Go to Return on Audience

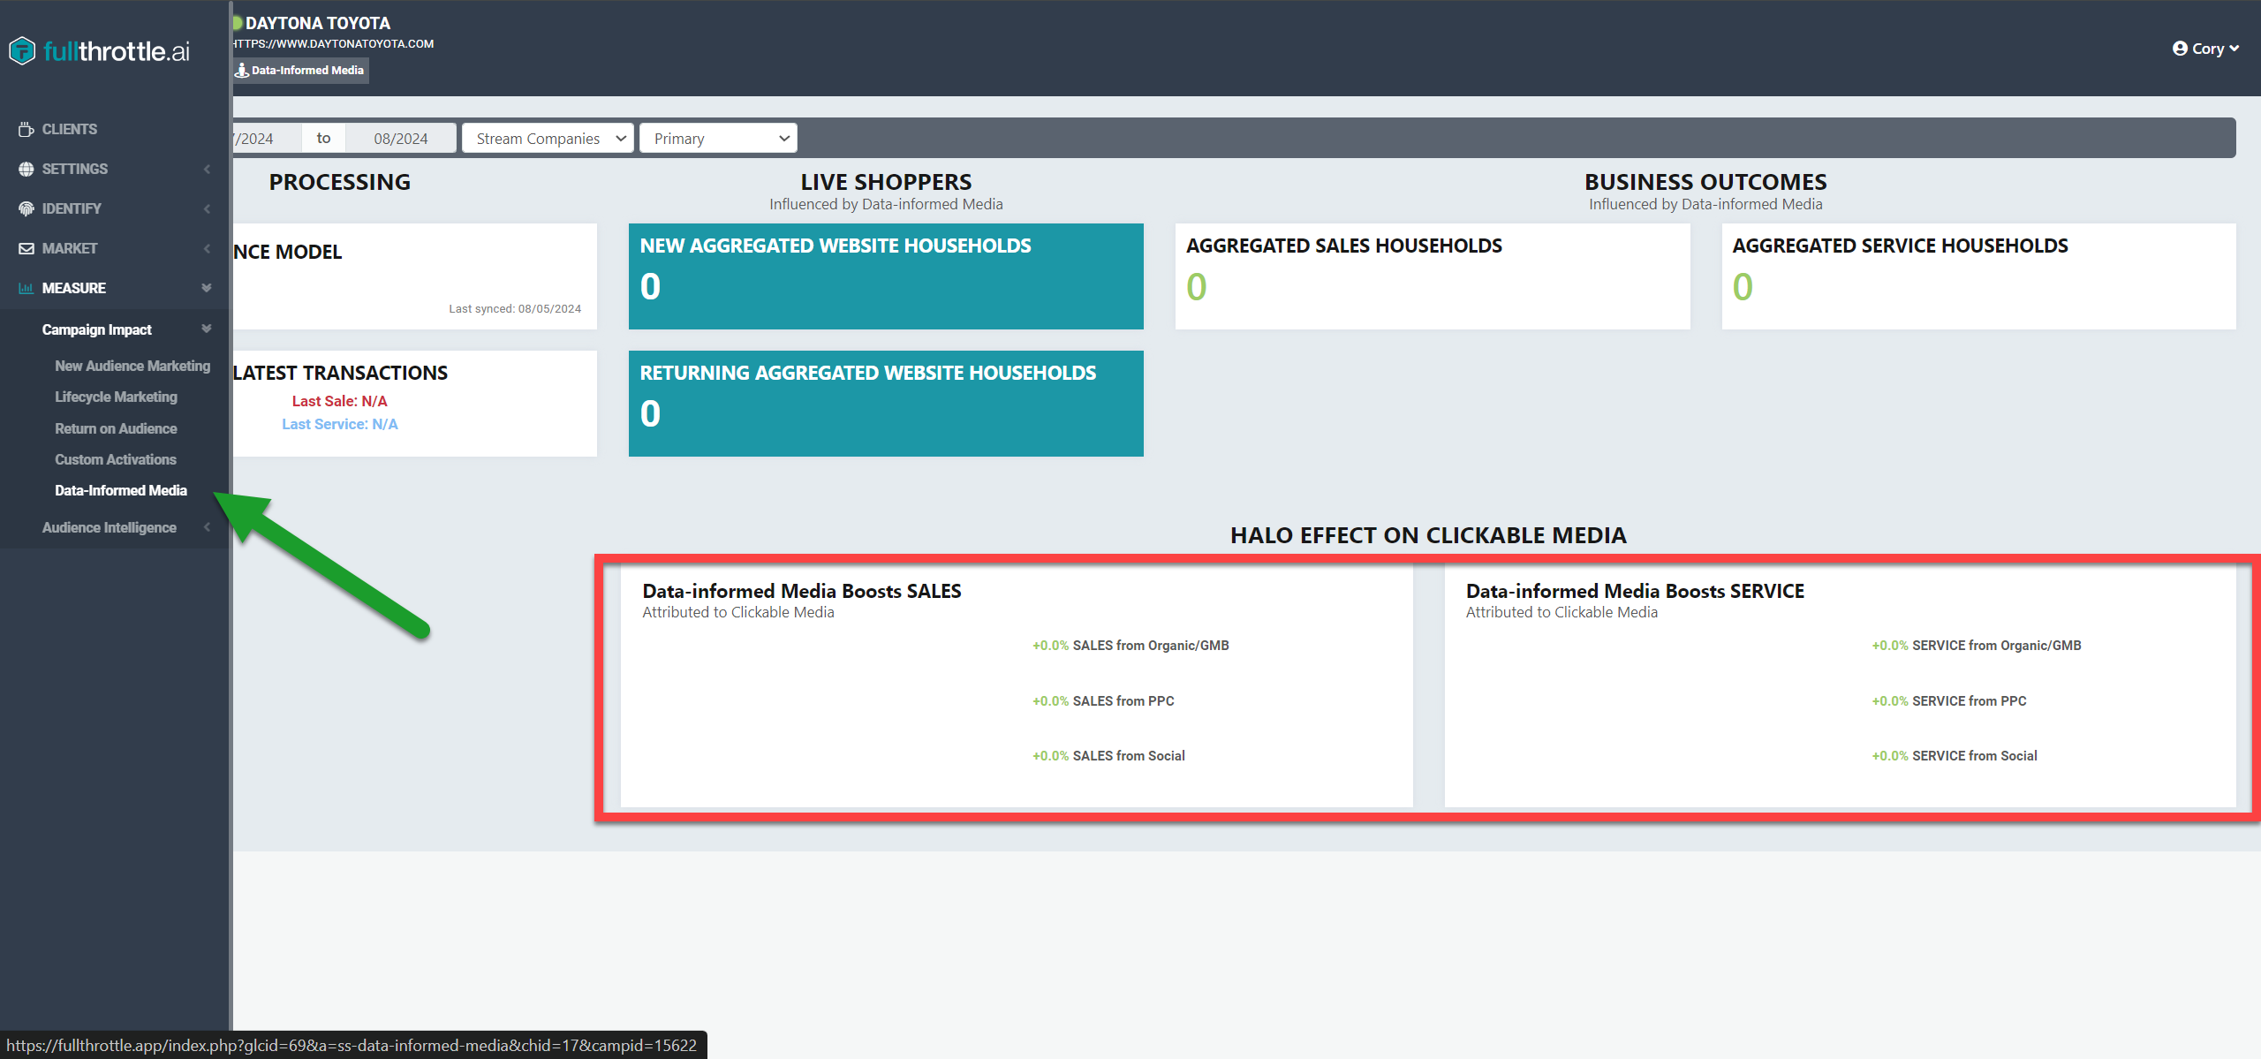coord(116,428)
